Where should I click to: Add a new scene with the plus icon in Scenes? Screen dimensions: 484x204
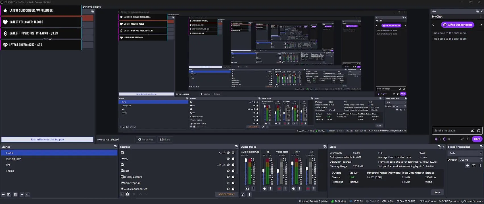3,195
